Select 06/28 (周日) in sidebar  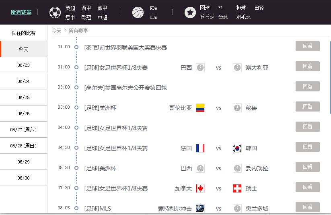23,146
